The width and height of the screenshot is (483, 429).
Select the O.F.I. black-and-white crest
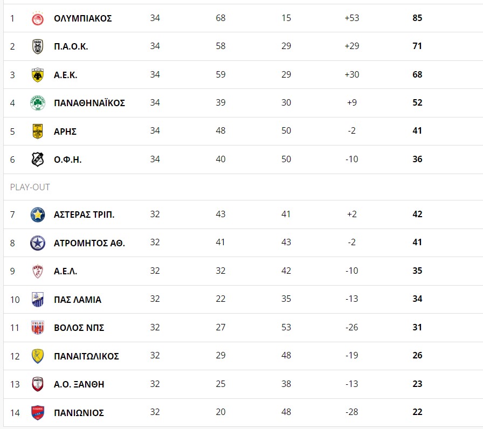(38, 160)
